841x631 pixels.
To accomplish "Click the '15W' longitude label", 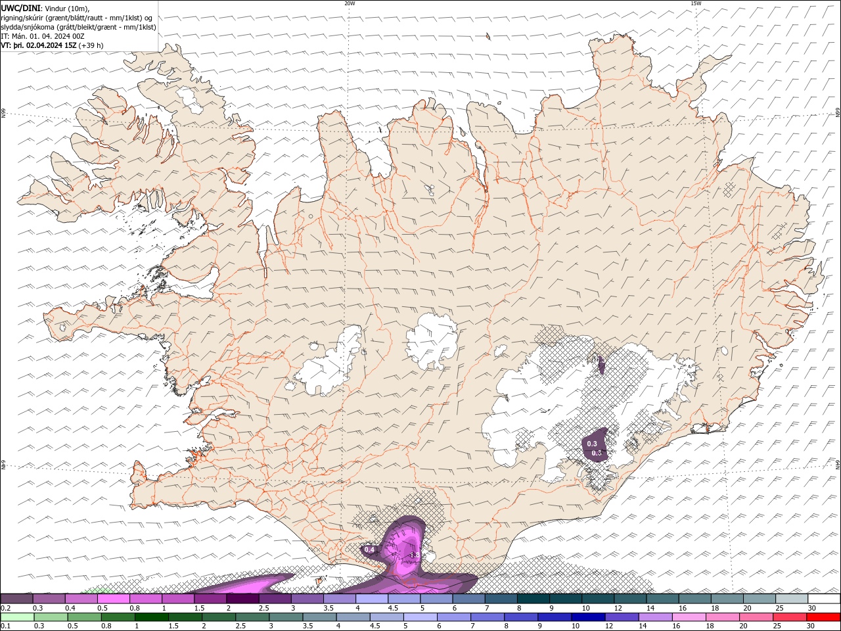I will 696,3.
